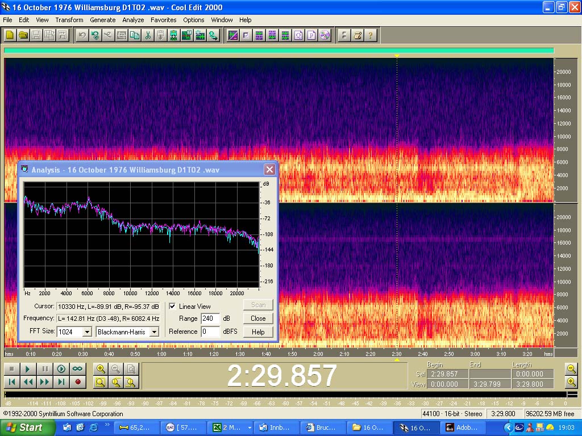Open the CD player toolbar icon
This screenshot has height=436, width=582.
[x=325, y=35]
